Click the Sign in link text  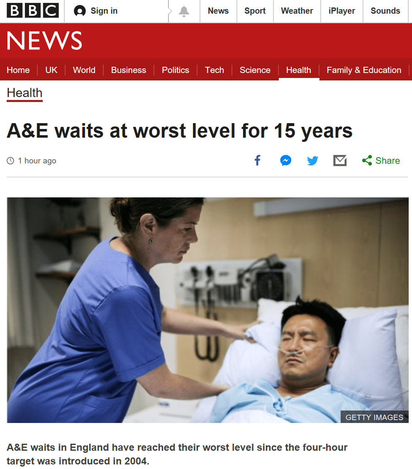click(x=104, y=11)
